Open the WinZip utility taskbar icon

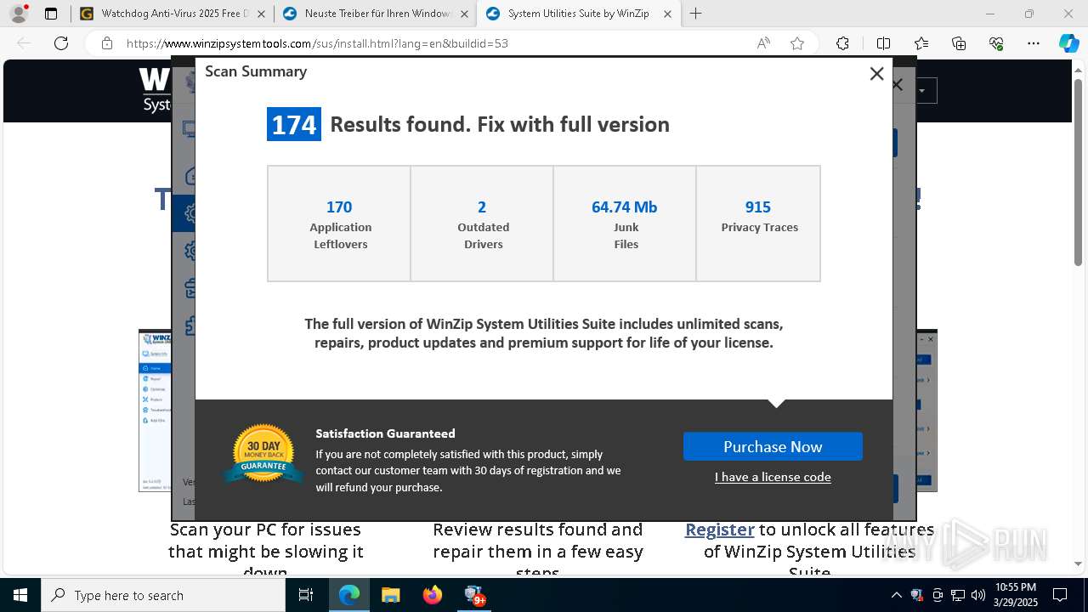pos(474,595)
